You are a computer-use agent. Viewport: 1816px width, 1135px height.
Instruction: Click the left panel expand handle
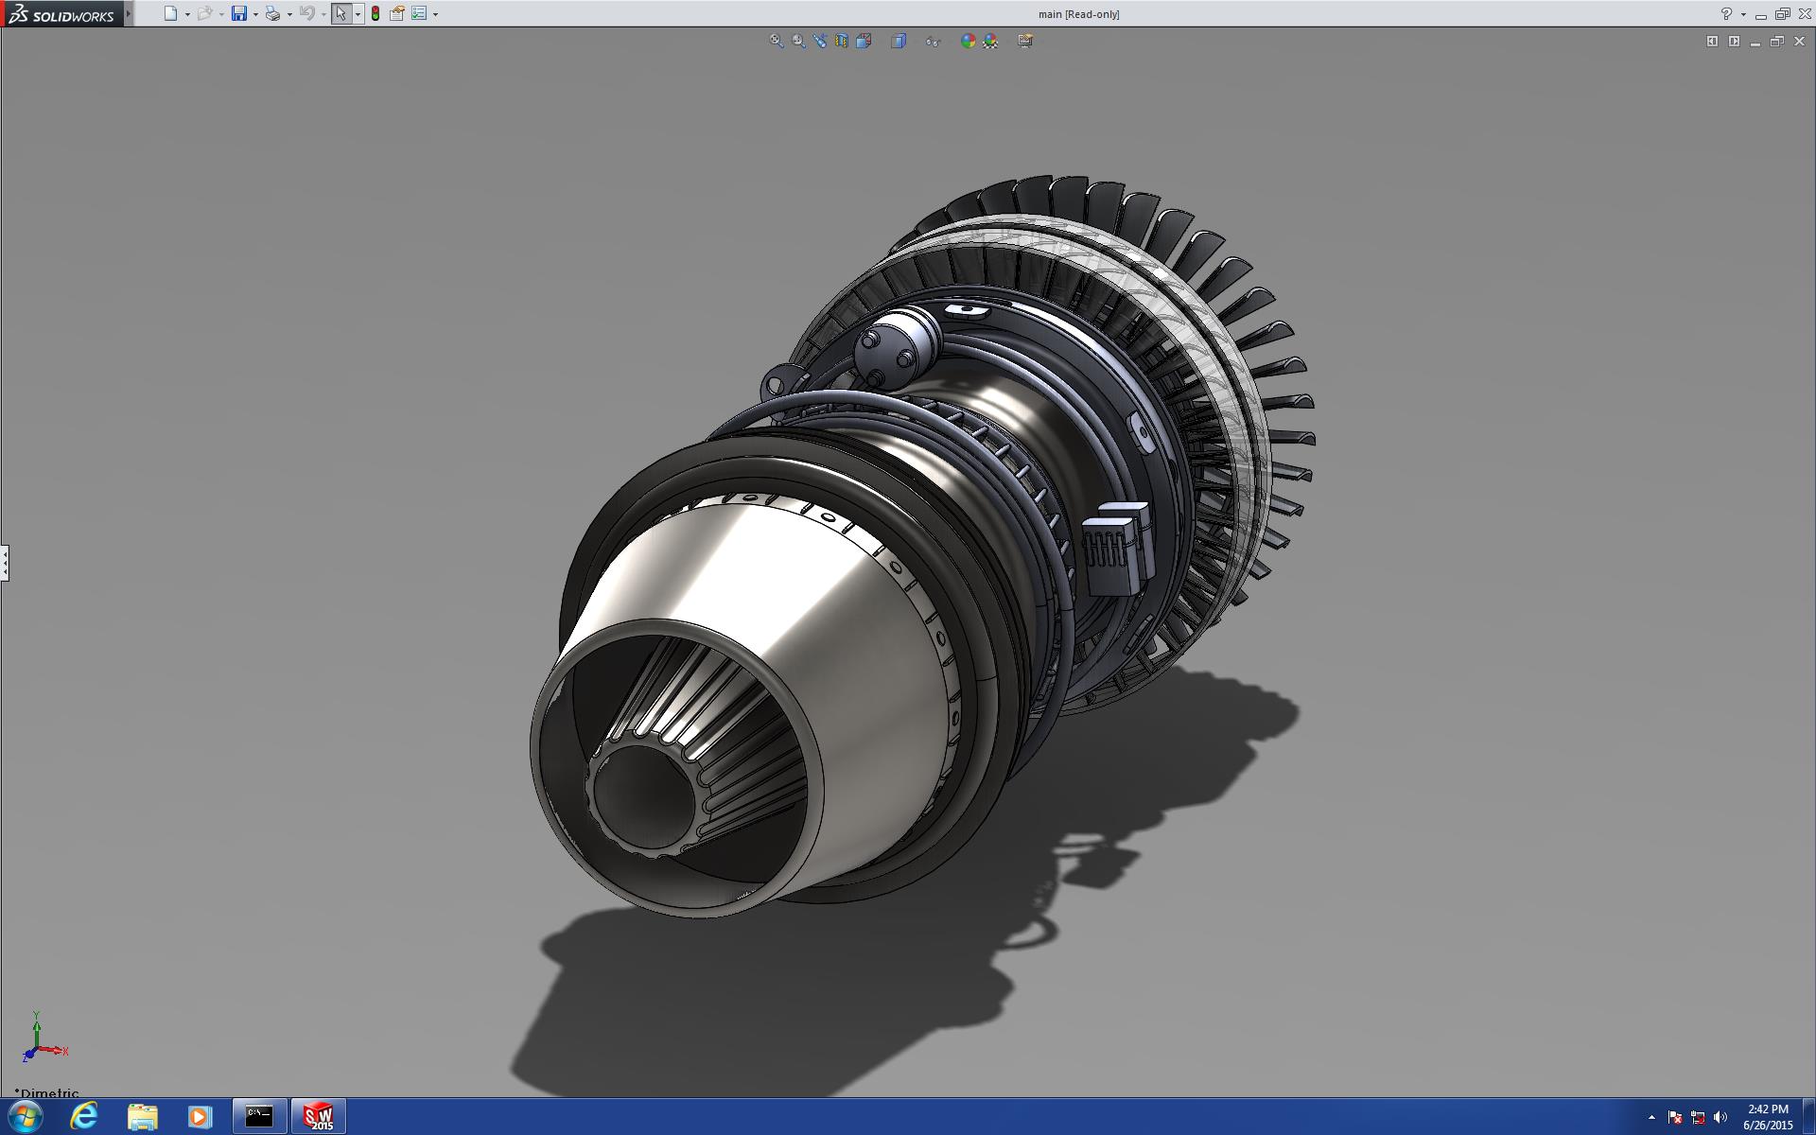[5, 563]
